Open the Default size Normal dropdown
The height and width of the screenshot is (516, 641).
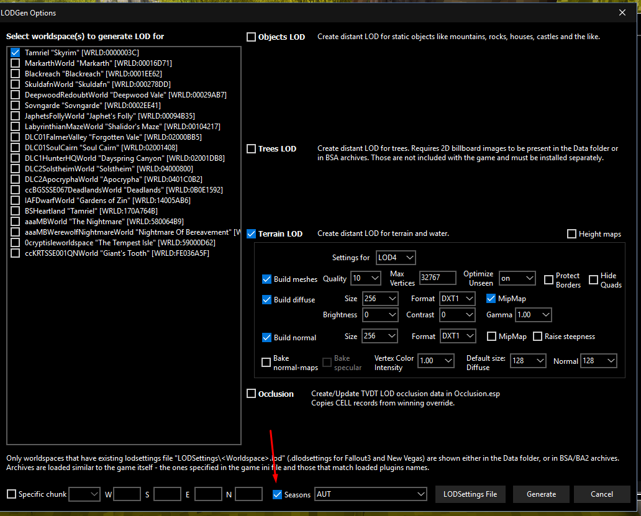pos(599,361)
